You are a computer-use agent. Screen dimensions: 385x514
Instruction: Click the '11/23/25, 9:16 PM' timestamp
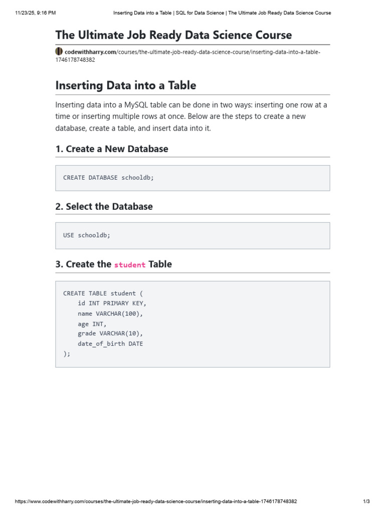pos(36,13)
